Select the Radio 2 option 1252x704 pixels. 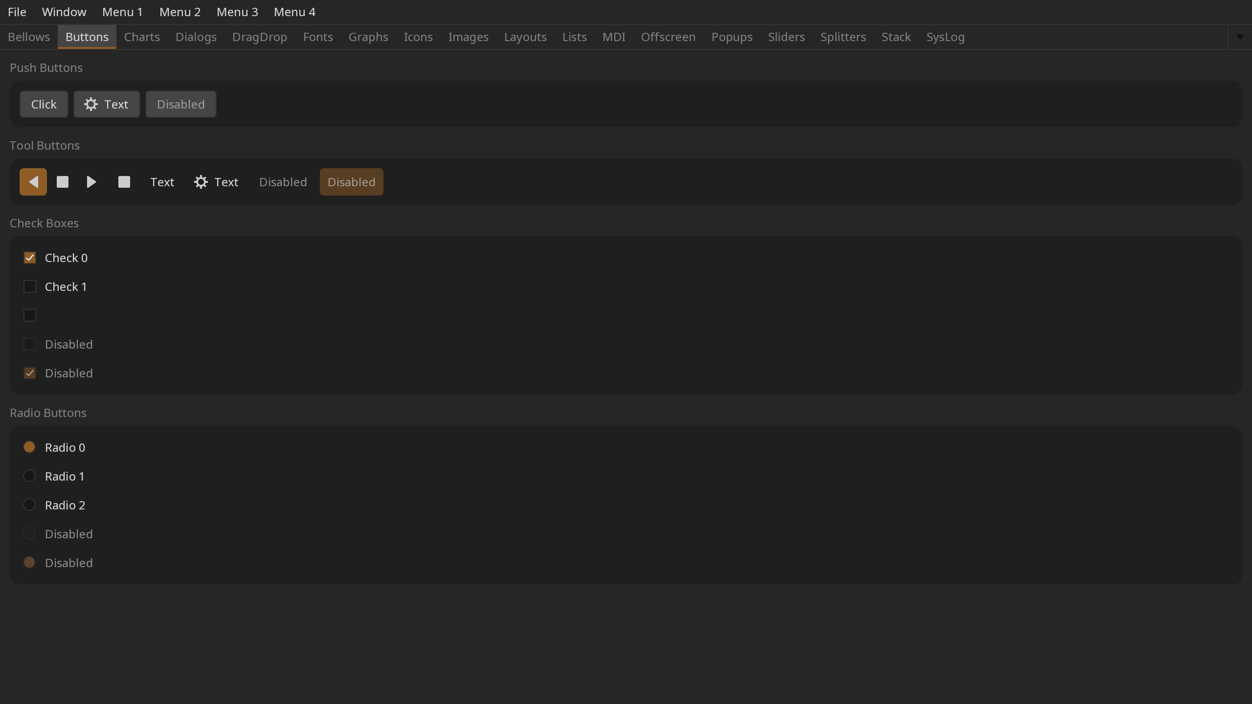[29, 505]
